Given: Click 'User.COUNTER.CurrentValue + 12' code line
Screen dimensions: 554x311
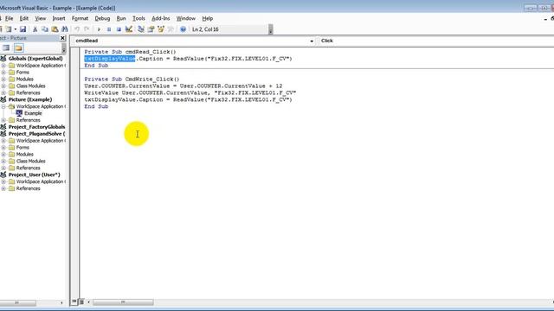Looking at the screenshot, I should [183, 86].
